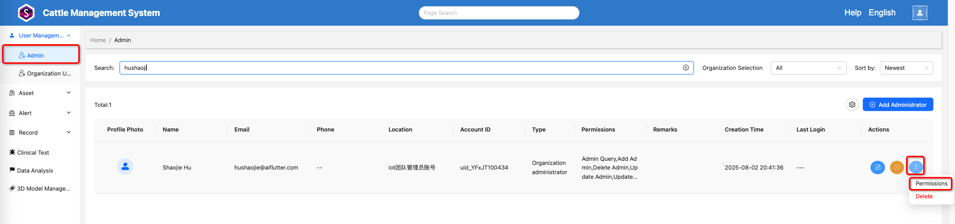Screen dimensions: 955x224
Task: Click the Creation Time column header
Action: click(x=744, y=129)
